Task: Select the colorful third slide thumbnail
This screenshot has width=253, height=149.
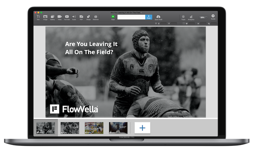Action: point(94,128)
